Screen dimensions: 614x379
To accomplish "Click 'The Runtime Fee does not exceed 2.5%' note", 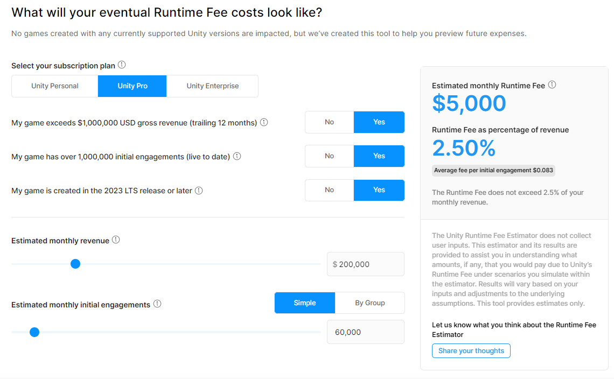I will pos(508,198).
